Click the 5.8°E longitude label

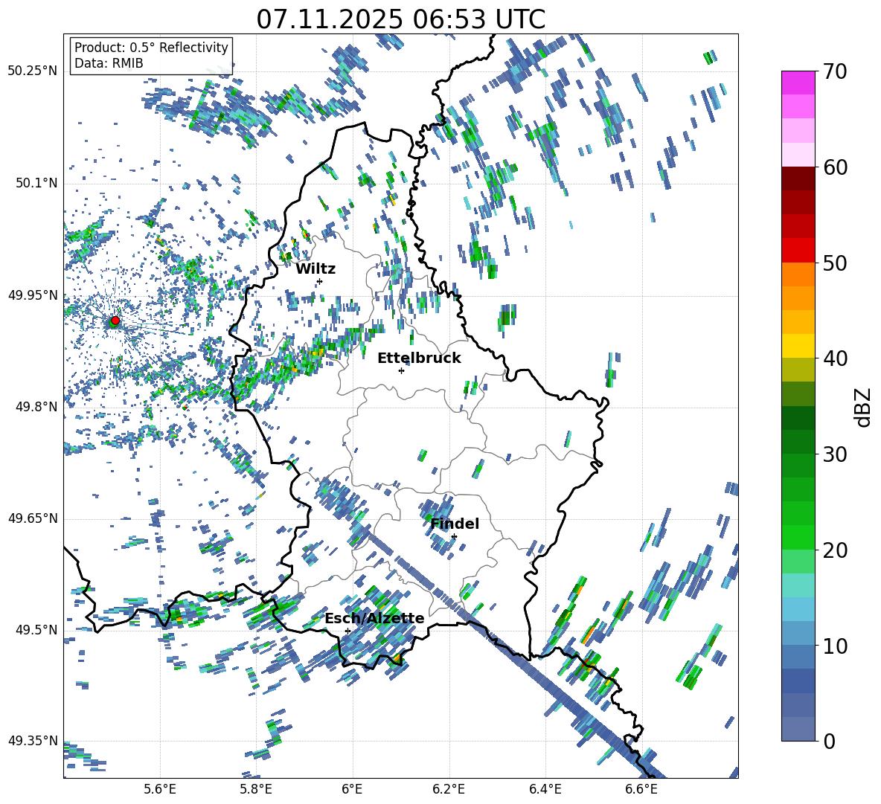tap(256, 789)
